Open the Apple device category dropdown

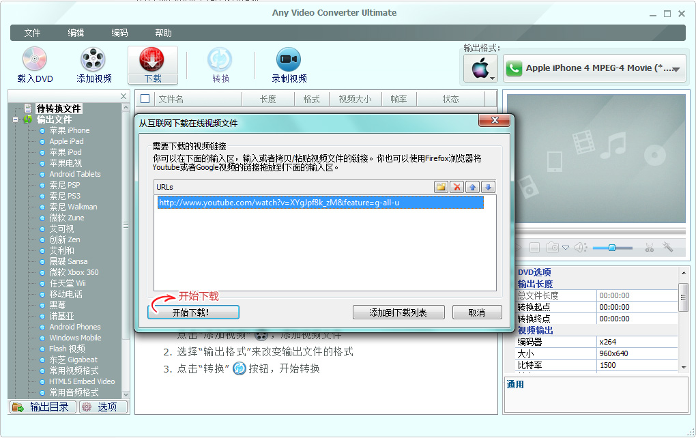481,68
